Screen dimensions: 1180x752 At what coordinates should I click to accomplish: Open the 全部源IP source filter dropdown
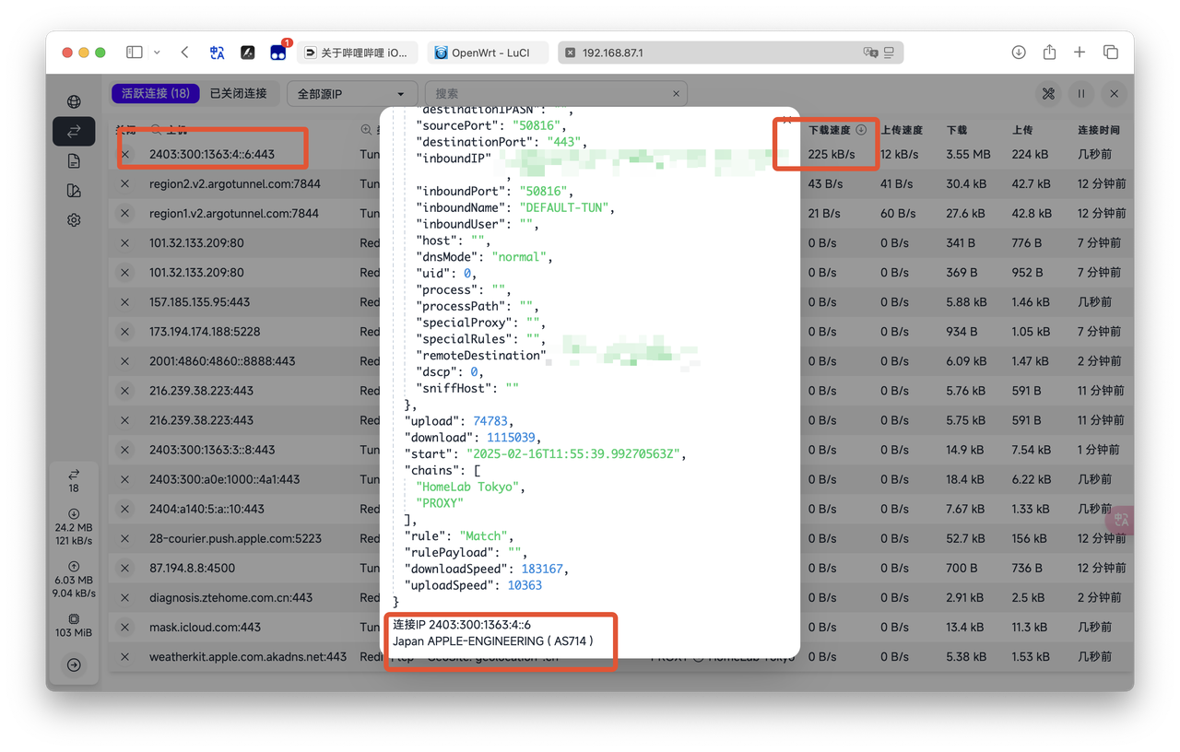click(x=350, y=94)
